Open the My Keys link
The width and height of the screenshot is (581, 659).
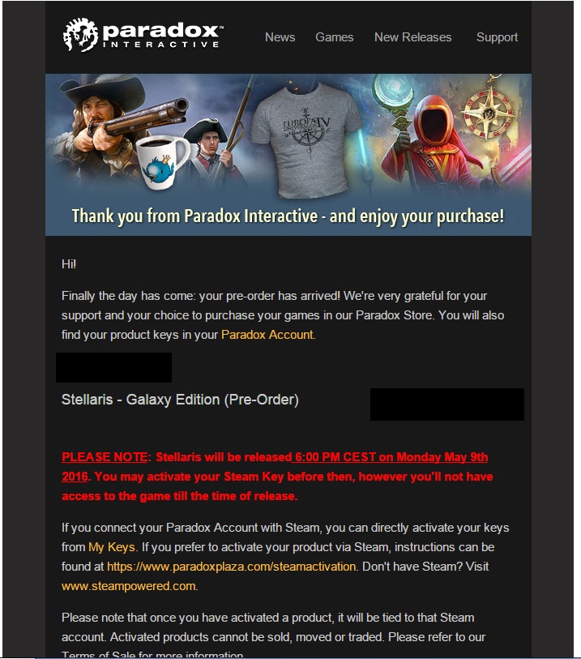click(x=112, y=547)
